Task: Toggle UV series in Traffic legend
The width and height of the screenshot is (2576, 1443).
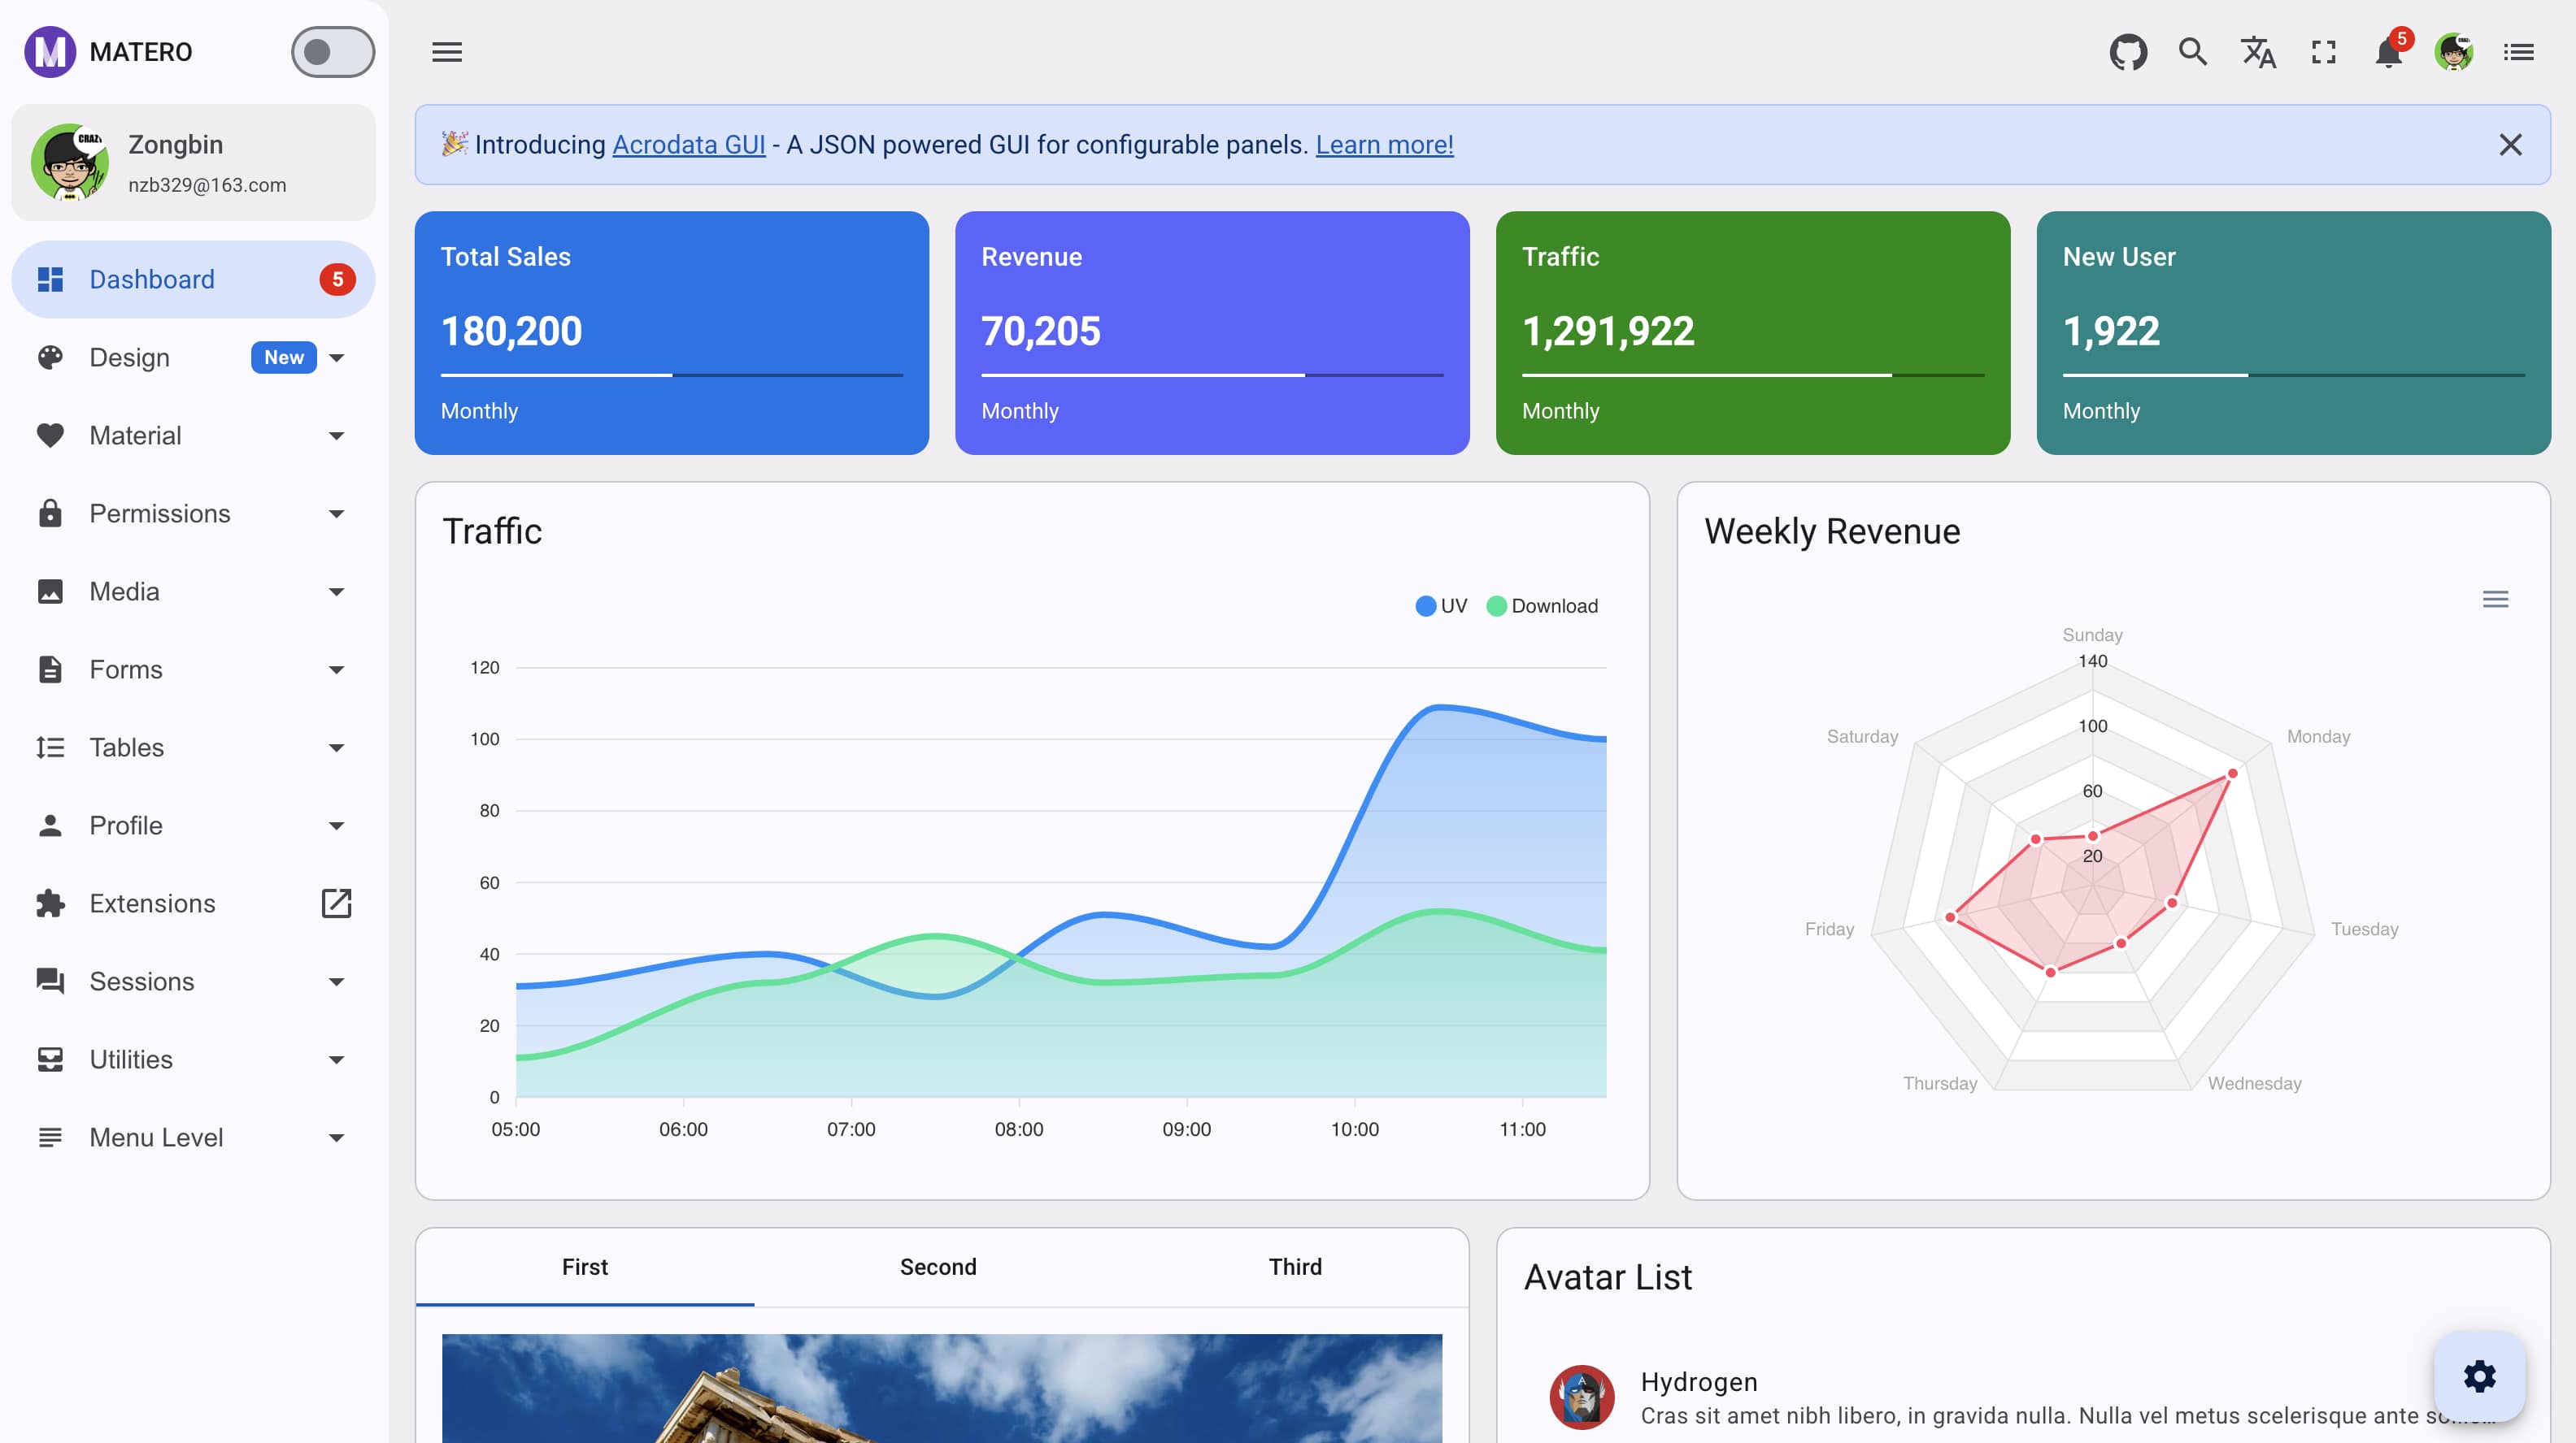Action: tap(1440, 605)
